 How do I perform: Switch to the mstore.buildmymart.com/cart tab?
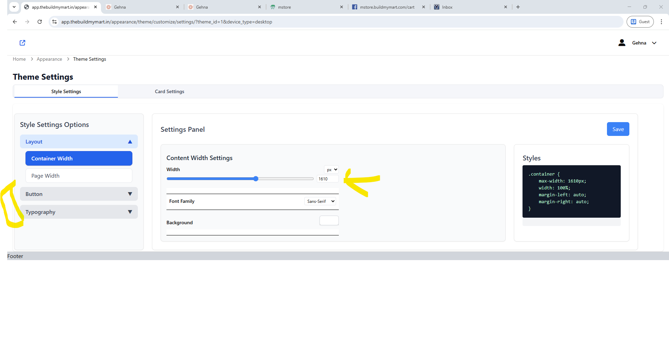tap(389, 7)
